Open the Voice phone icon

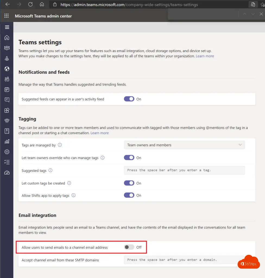point(7,121)
